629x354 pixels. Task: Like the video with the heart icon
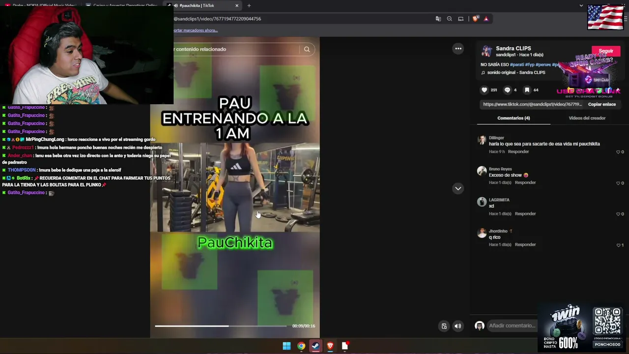point(484,90)
